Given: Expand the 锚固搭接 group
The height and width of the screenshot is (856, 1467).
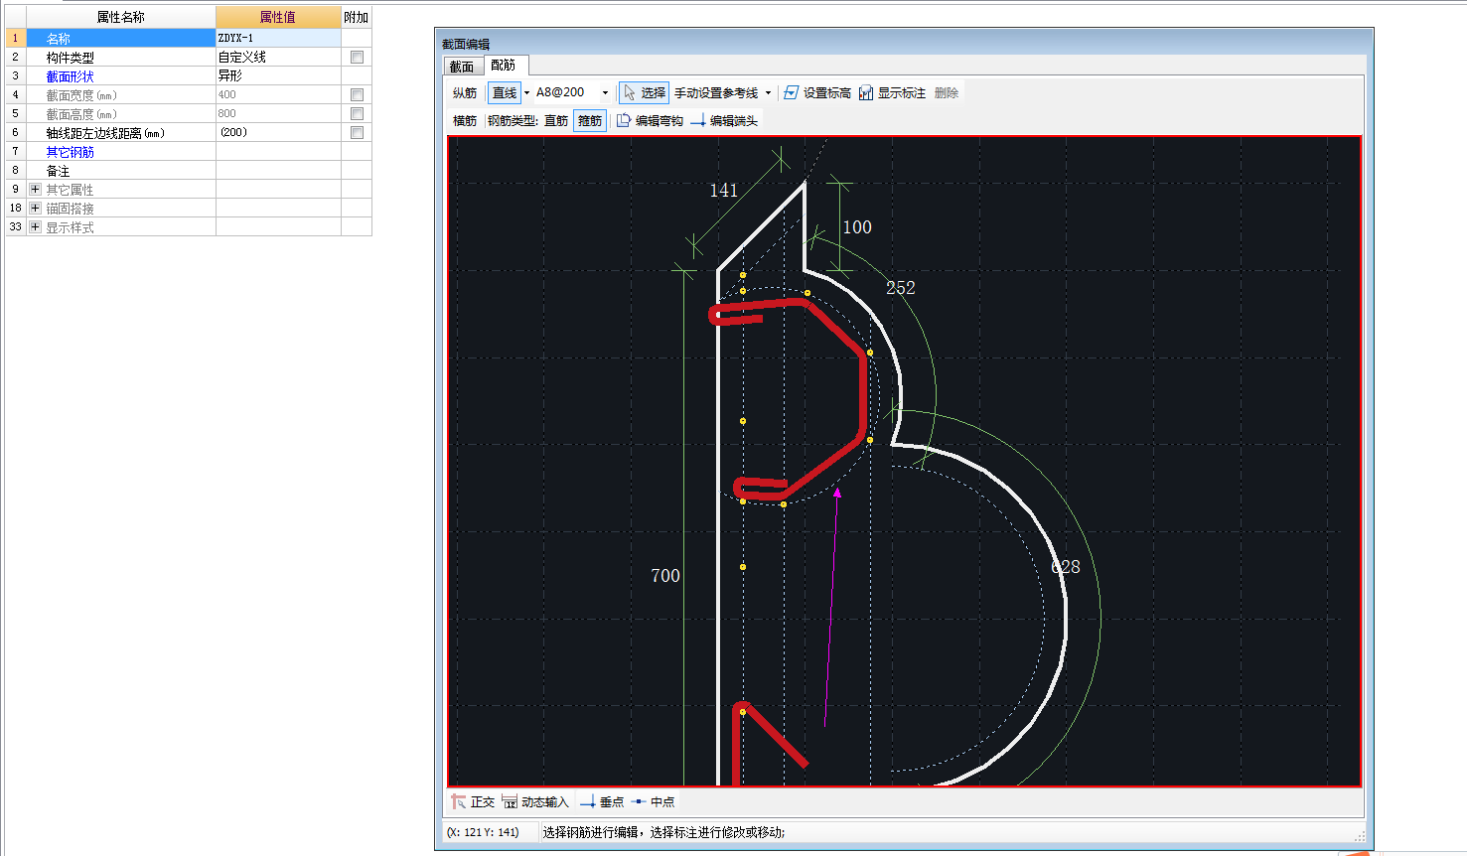Looking at the screenshot, I should click(35, 208).
